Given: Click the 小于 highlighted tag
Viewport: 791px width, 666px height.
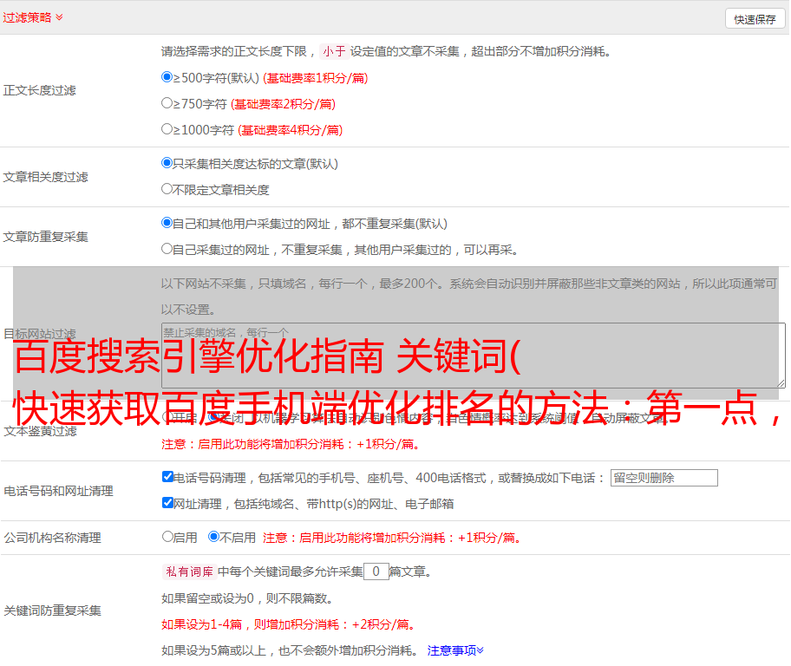Looking at the screenshot, I should pos(334,51).
